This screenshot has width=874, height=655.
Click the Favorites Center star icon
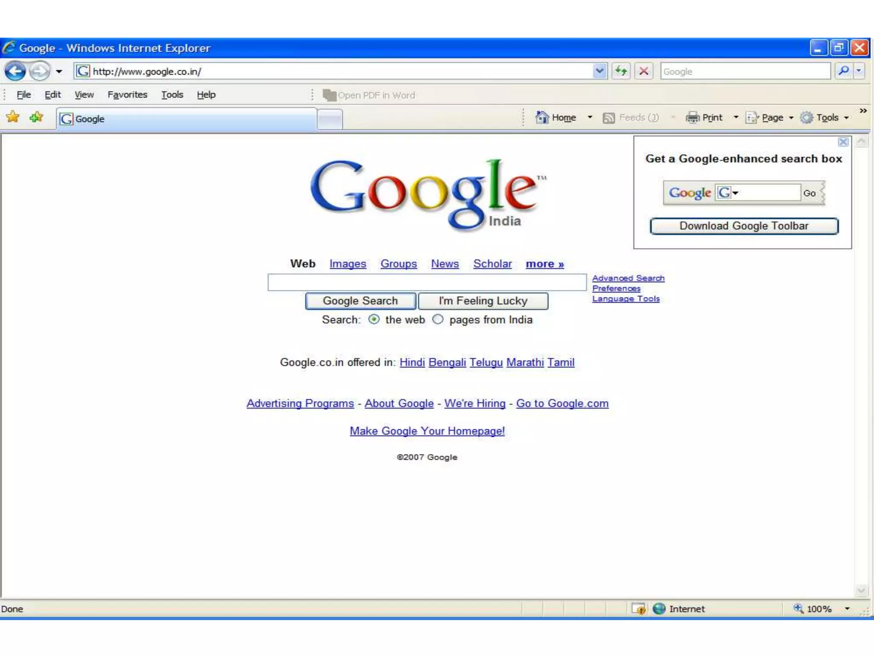pyautogui.click(x=13, y=117)
